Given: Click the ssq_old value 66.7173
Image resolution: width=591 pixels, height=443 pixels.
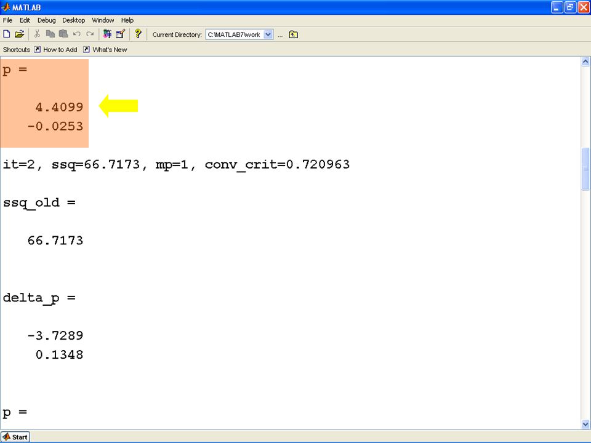Looking at the screenshot, I should point(55,241).
